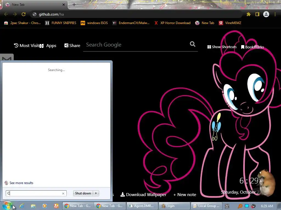
Task: Expand the Shut down options arrow
Action: click(x=96, y=193)
